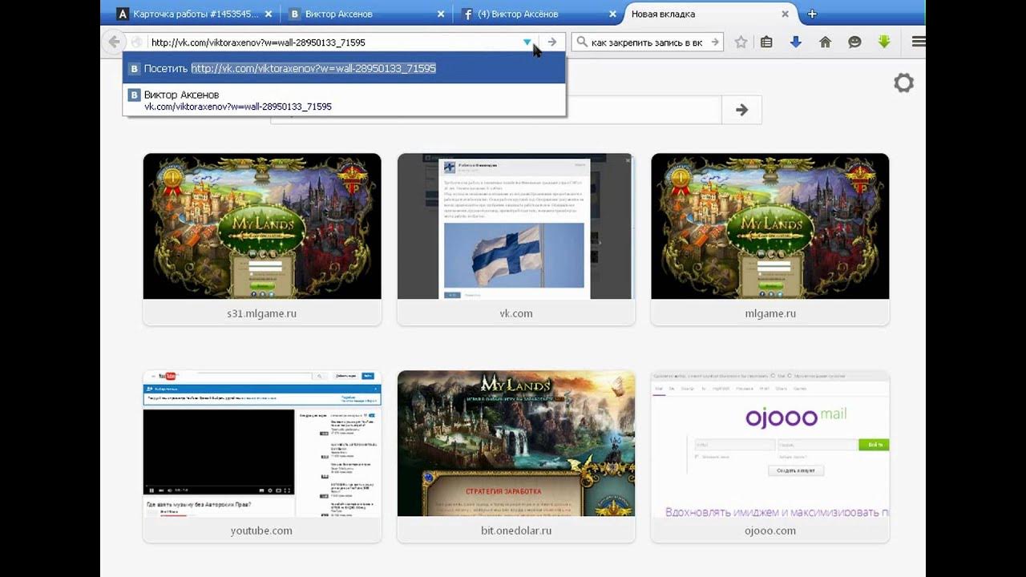The width and height of the screenshot is (1026, 577).
Task: Open the youtube.com thumbnail tile
Action: click(262, 456)
